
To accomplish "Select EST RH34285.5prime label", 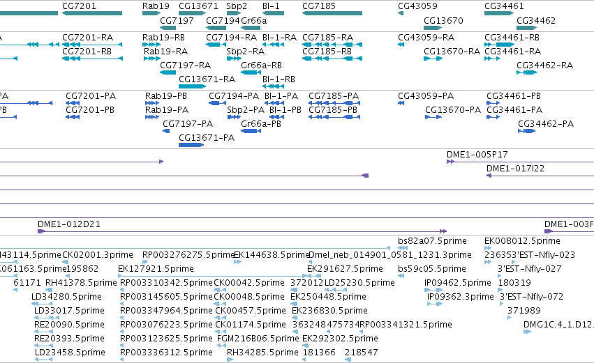I will [262, 353].
